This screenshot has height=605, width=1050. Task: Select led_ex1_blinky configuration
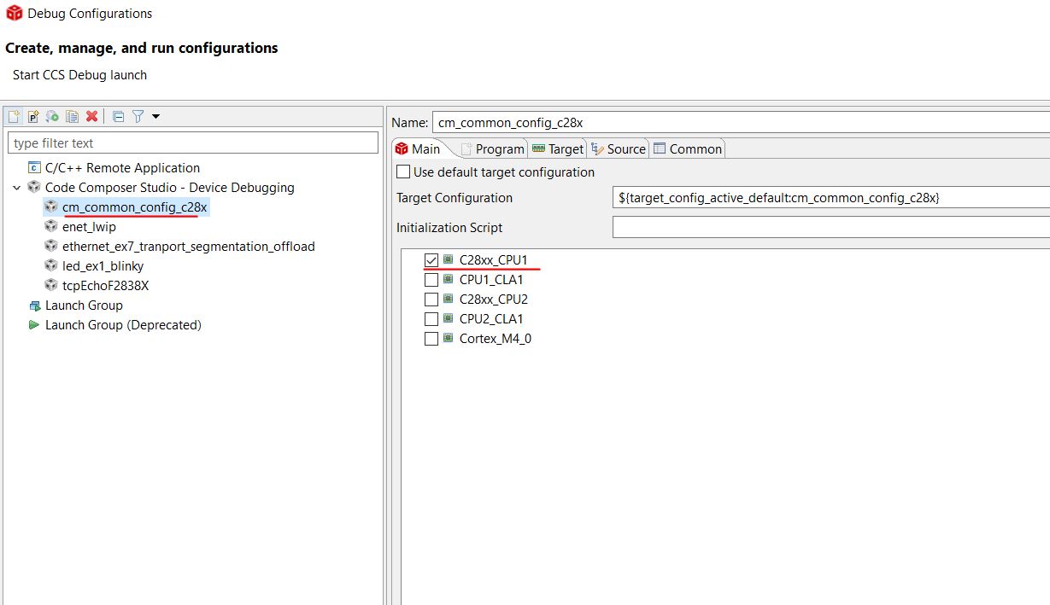pos(103,266)
